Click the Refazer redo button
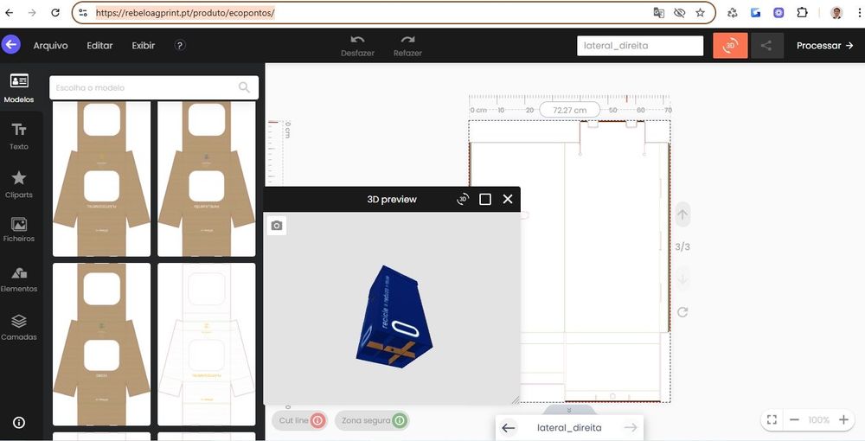 pyautogui.click(x=407, y=46)
